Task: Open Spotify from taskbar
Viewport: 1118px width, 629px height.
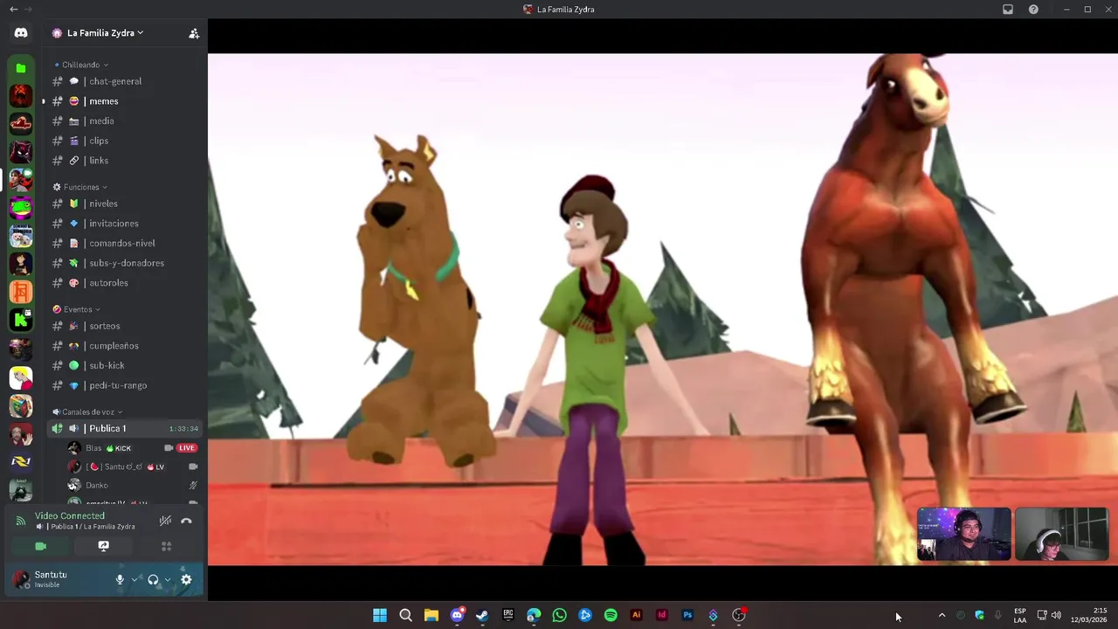Action: 611,615
